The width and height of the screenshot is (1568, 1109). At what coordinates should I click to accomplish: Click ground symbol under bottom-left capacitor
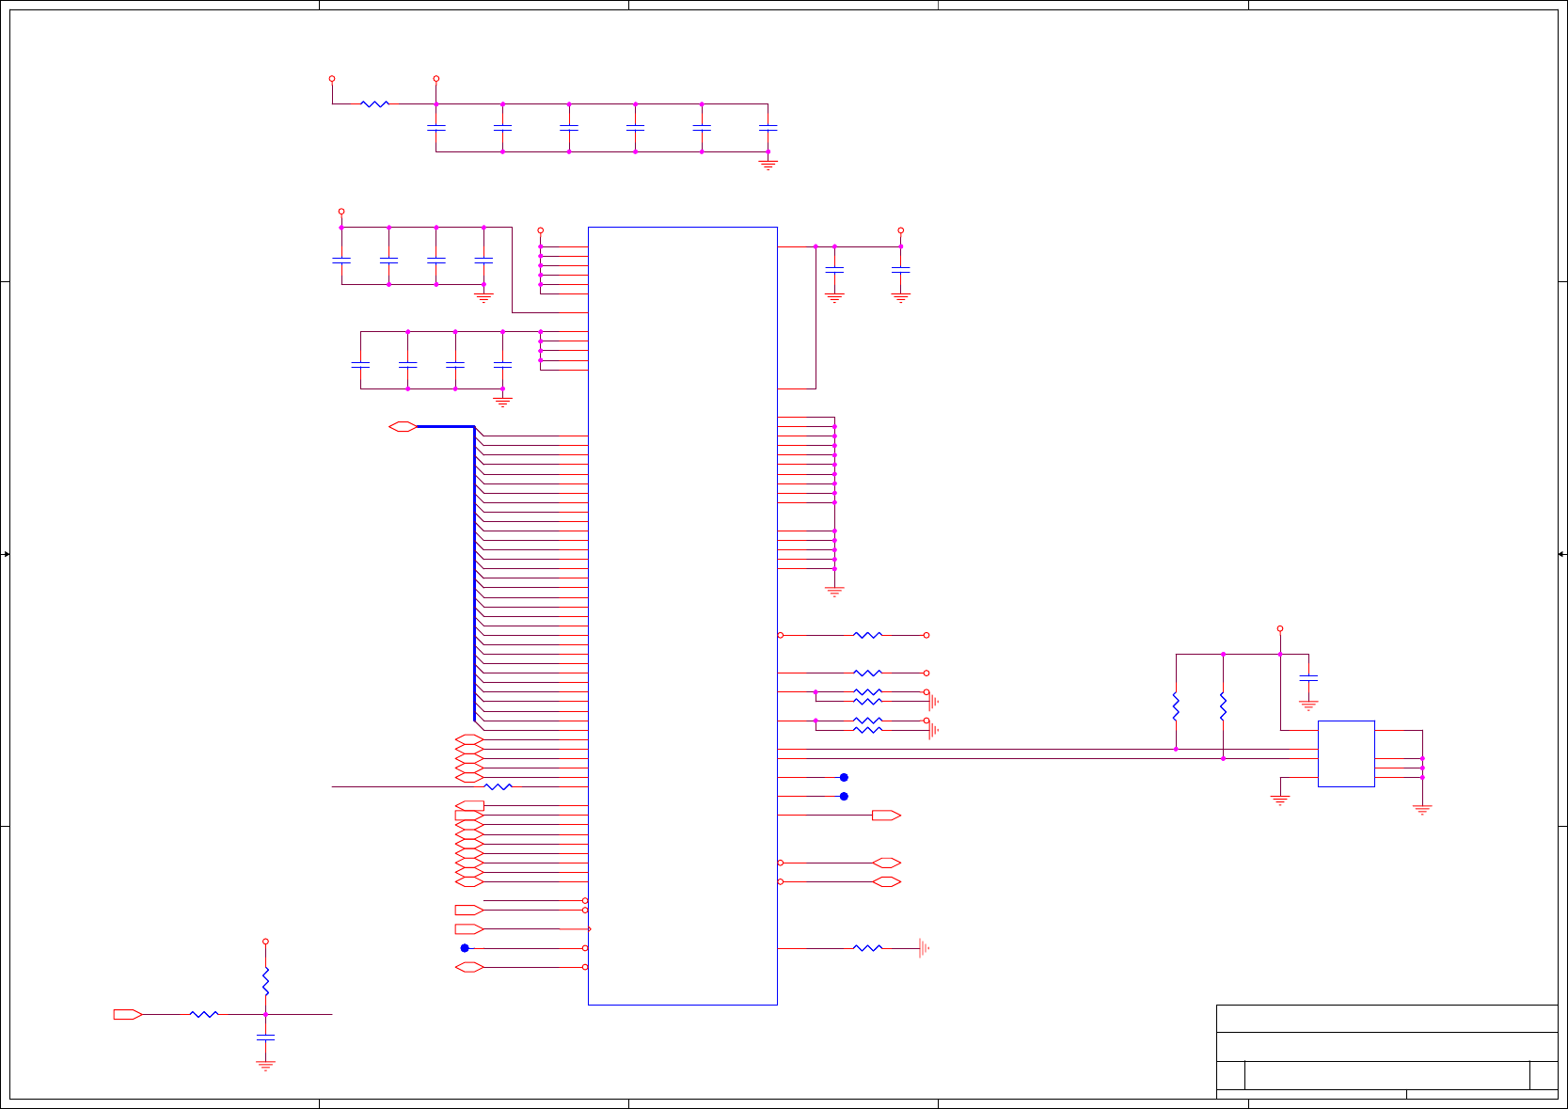265,1066
